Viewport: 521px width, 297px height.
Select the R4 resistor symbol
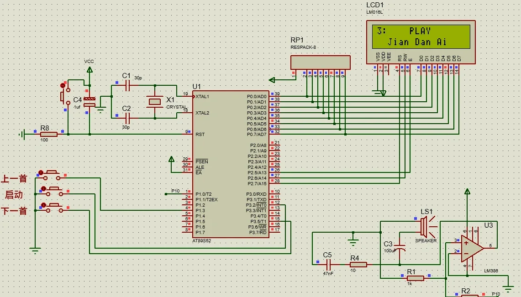coord(358,265)
